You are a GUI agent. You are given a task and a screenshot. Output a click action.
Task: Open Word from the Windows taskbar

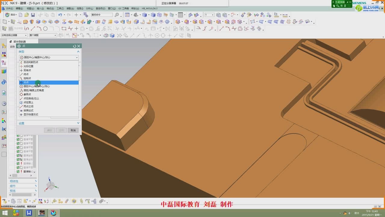[x=29, y=213]
